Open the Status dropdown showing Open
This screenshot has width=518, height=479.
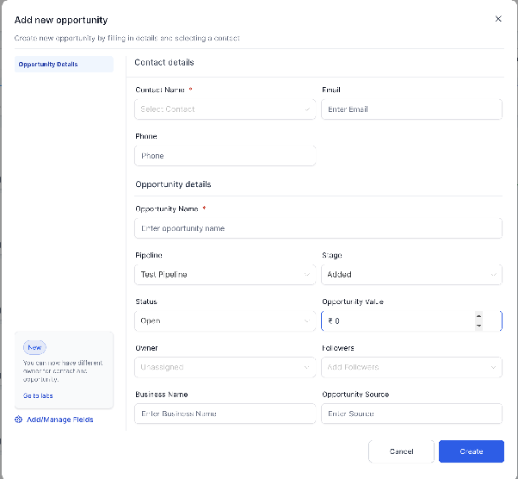point(225,320)
